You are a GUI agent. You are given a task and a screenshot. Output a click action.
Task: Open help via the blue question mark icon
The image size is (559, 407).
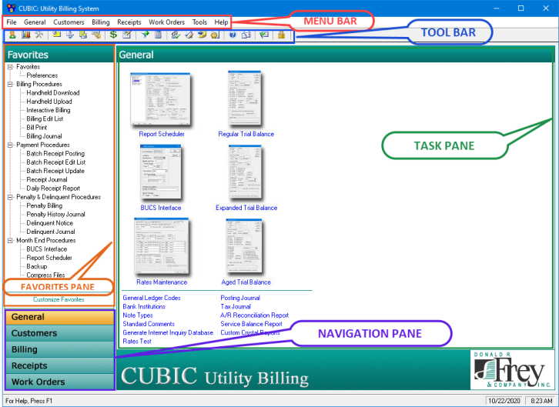[x=233, y=35]
